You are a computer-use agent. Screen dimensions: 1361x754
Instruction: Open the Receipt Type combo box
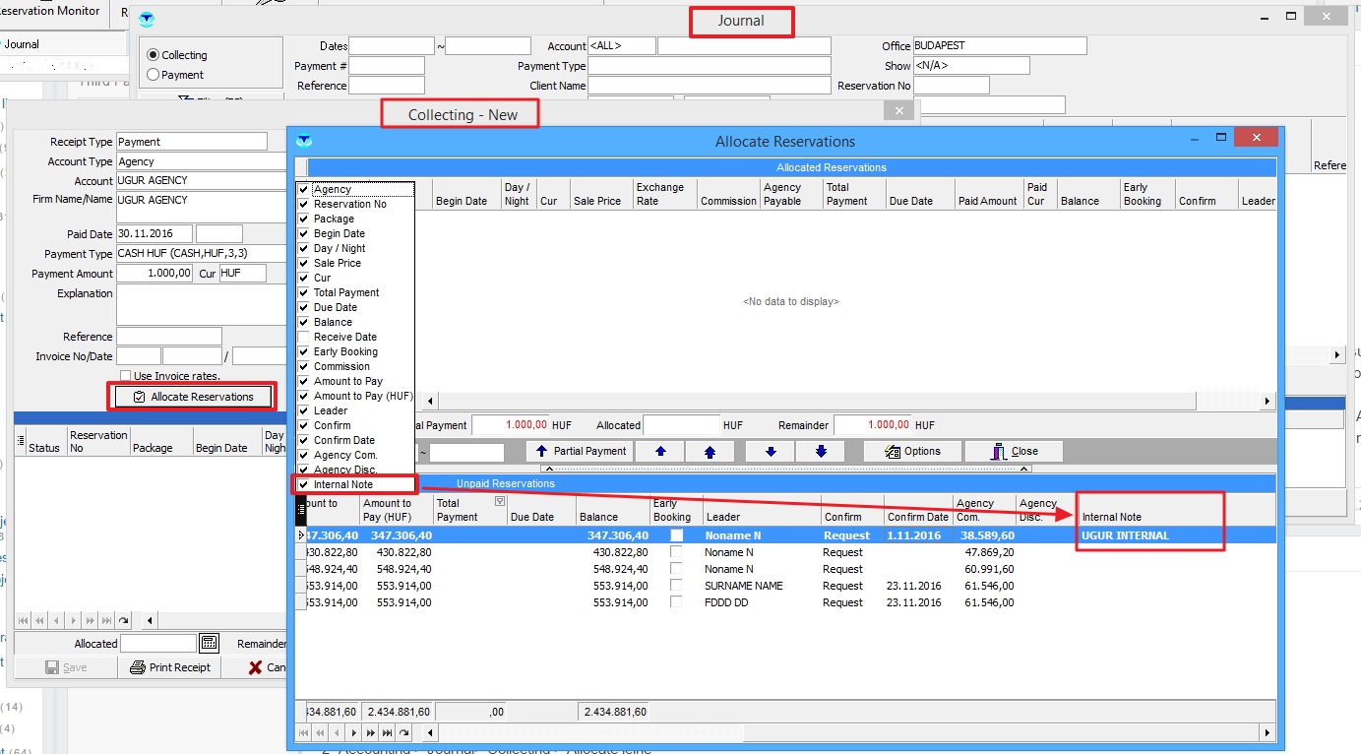[x=191, y=142]
